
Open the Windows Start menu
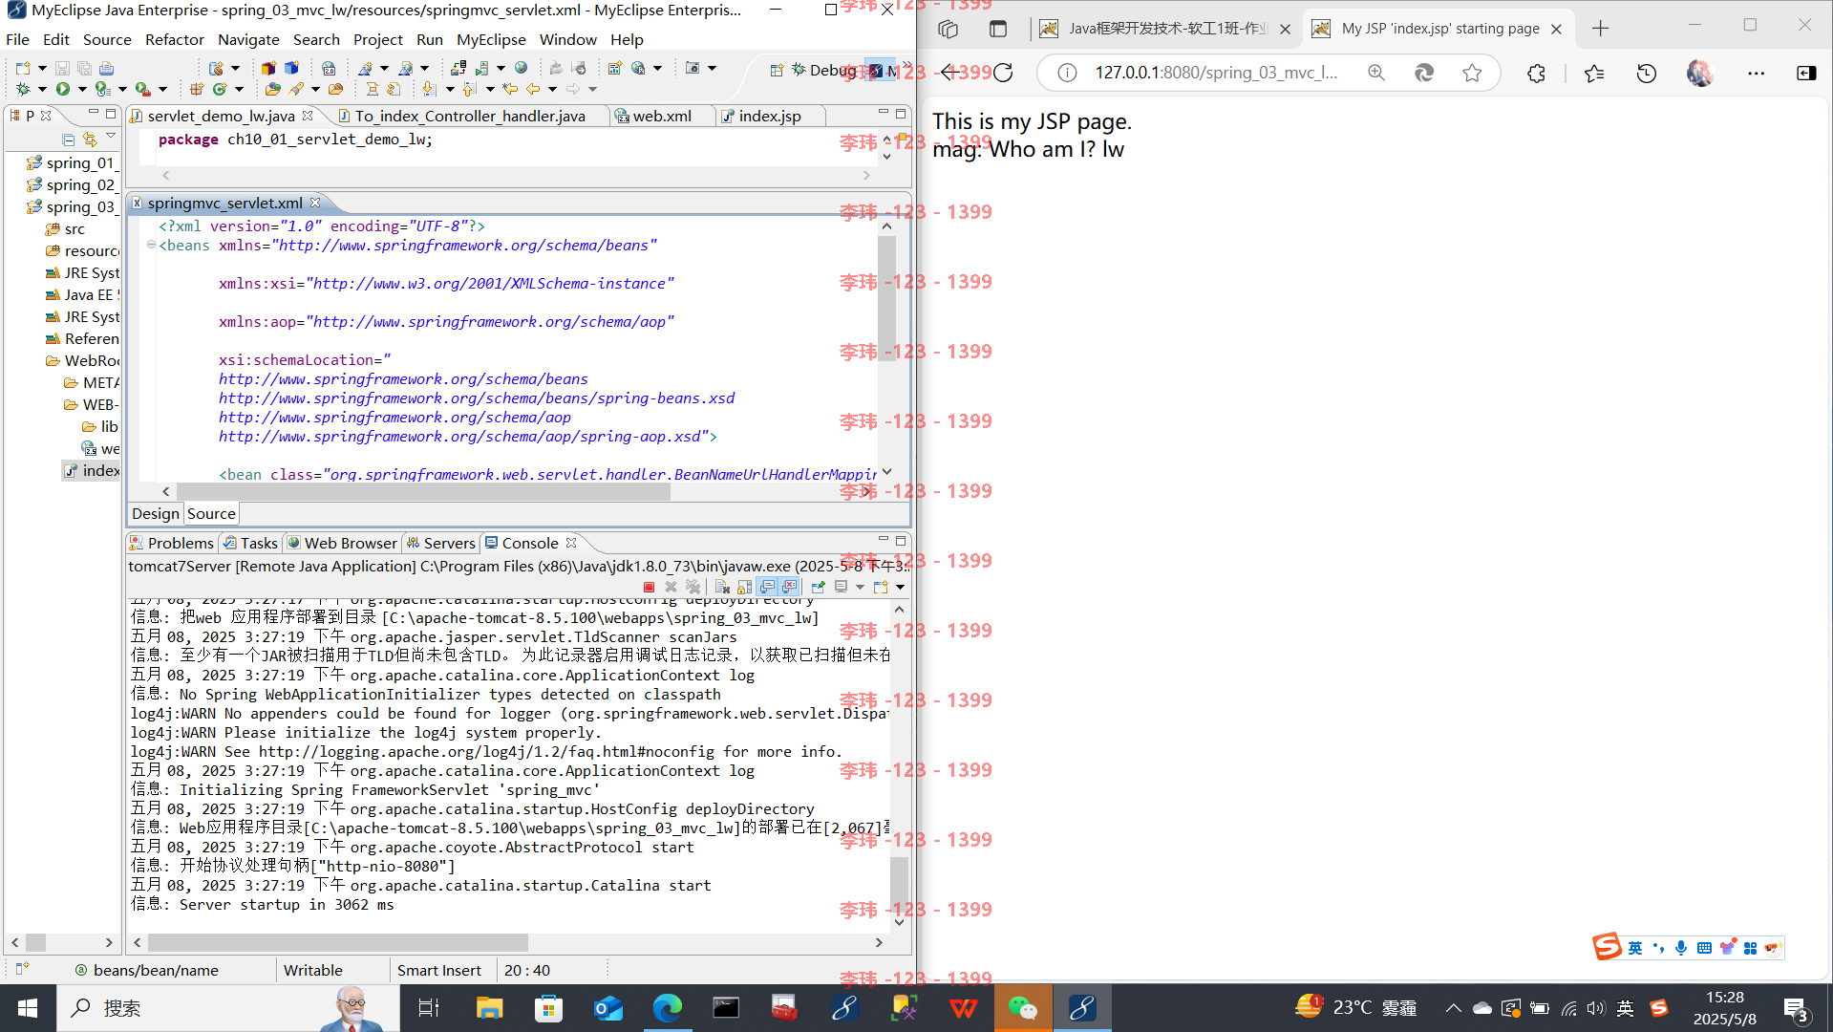28,1008
